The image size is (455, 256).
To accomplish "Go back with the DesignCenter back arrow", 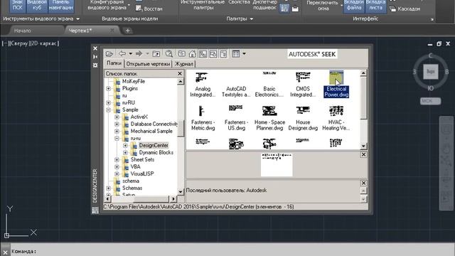I will pos(122,54).
